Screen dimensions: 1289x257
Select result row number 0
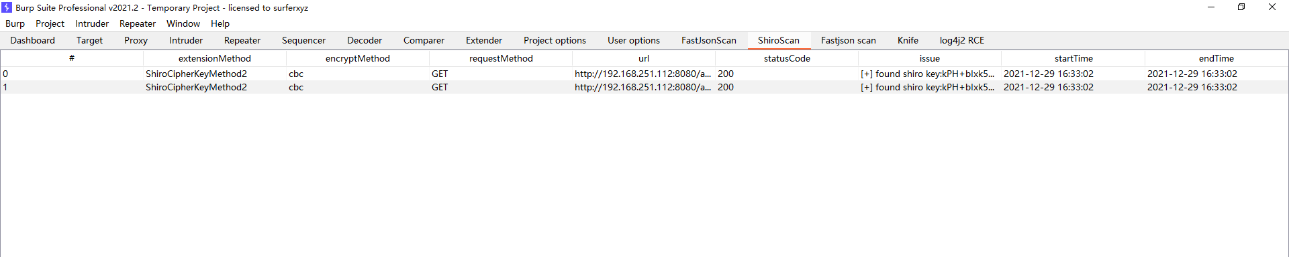[644, 74]
